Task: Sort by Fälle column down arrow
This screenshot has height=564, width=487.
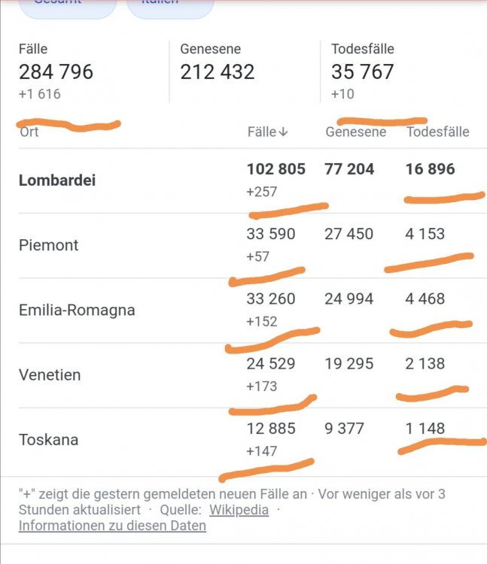Action: click(284, 132)
